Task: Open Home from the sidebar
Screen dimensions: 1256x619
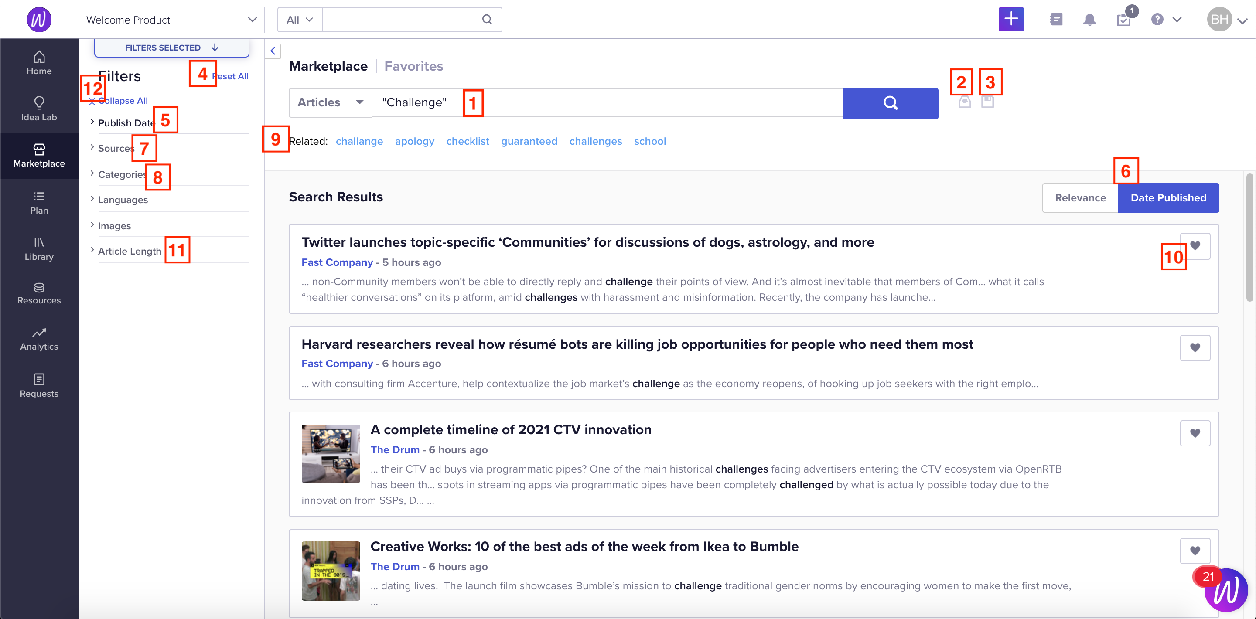Action: tap(39, 63)
